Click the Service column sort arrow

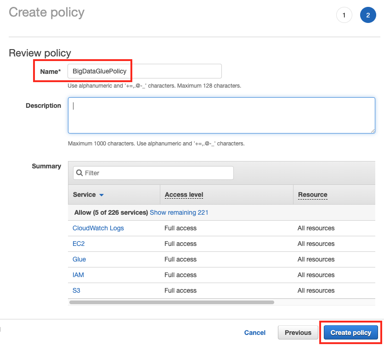102,195
